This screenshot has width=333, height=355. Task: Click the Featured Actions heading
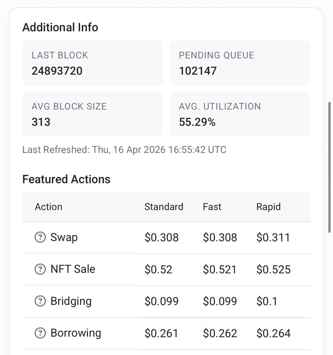click(x=66, y=179)
